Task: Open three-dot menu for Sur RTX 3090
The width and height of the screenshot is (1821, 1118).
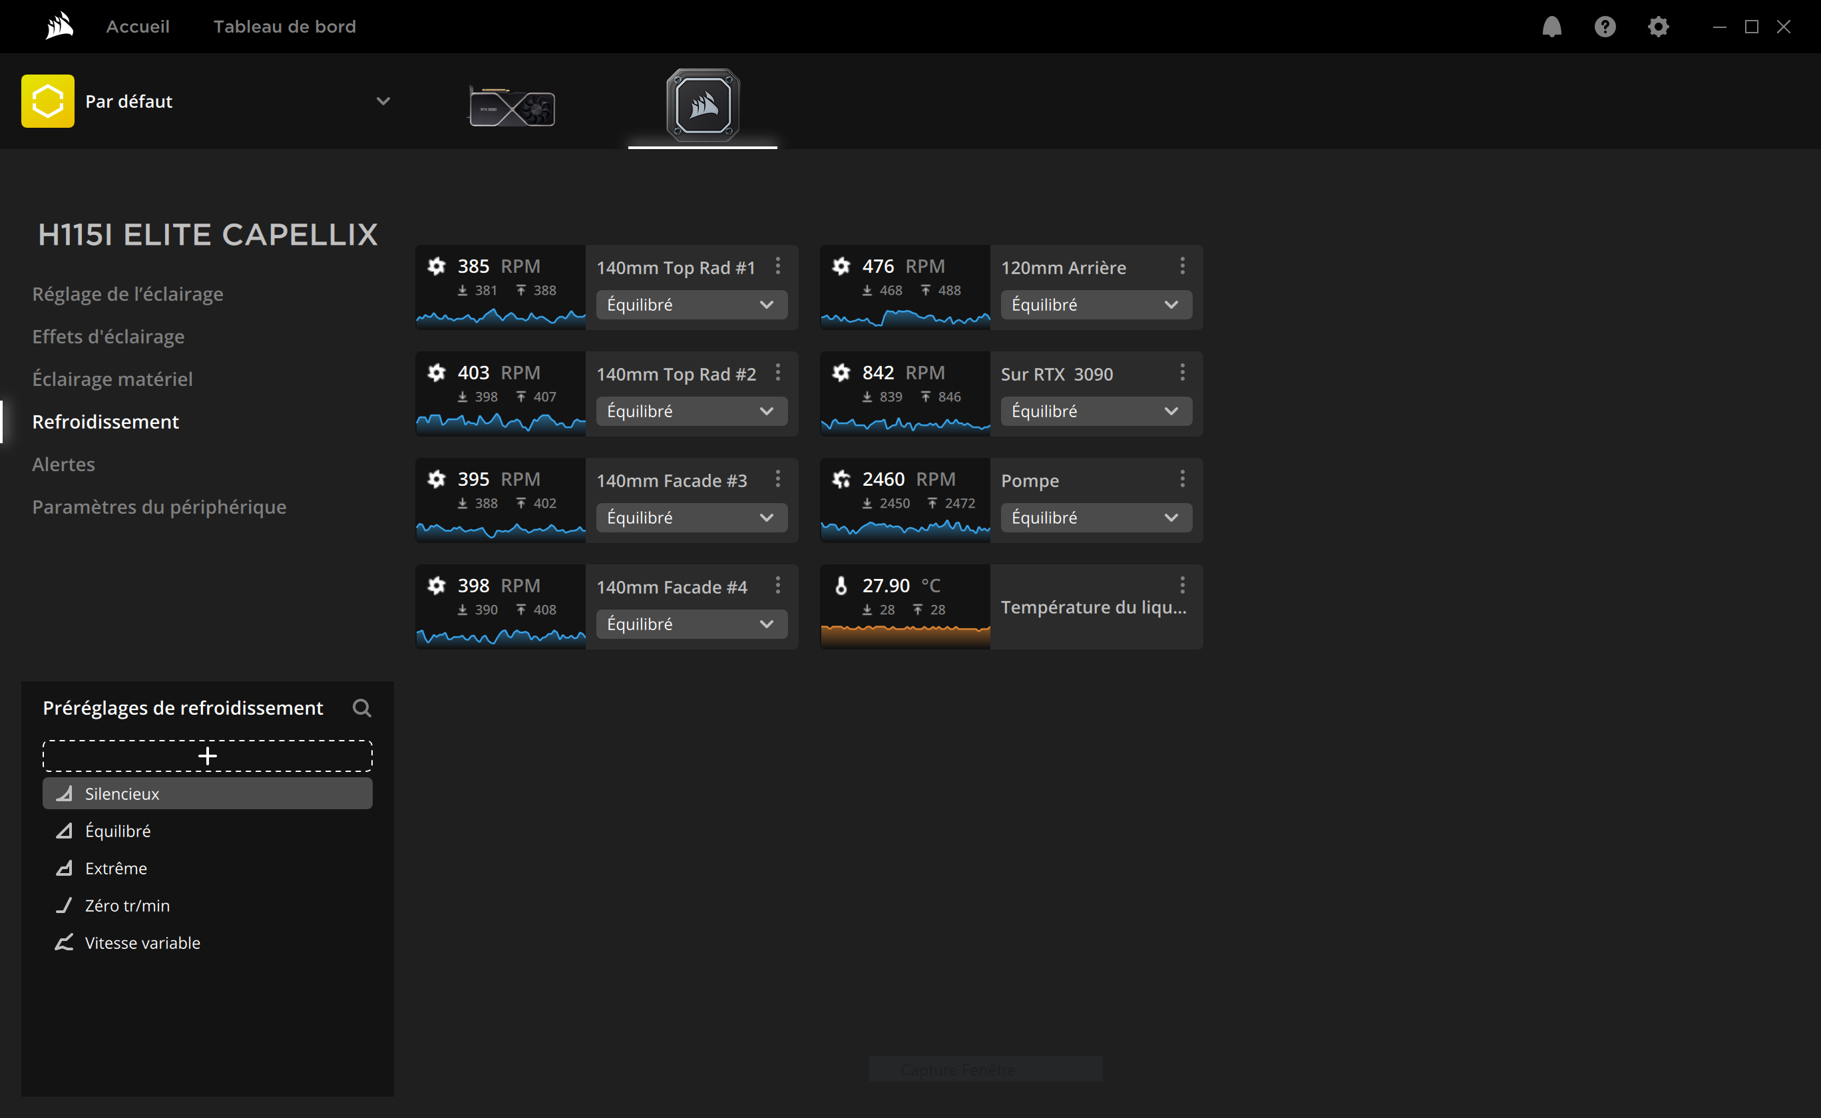Action: click(x=1182, y=373)
